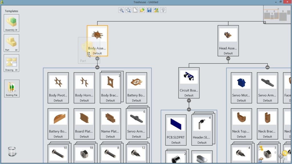
Task: Click the export-to-SOLIDWORKS toolbar icon
Action: click(156, 10)
